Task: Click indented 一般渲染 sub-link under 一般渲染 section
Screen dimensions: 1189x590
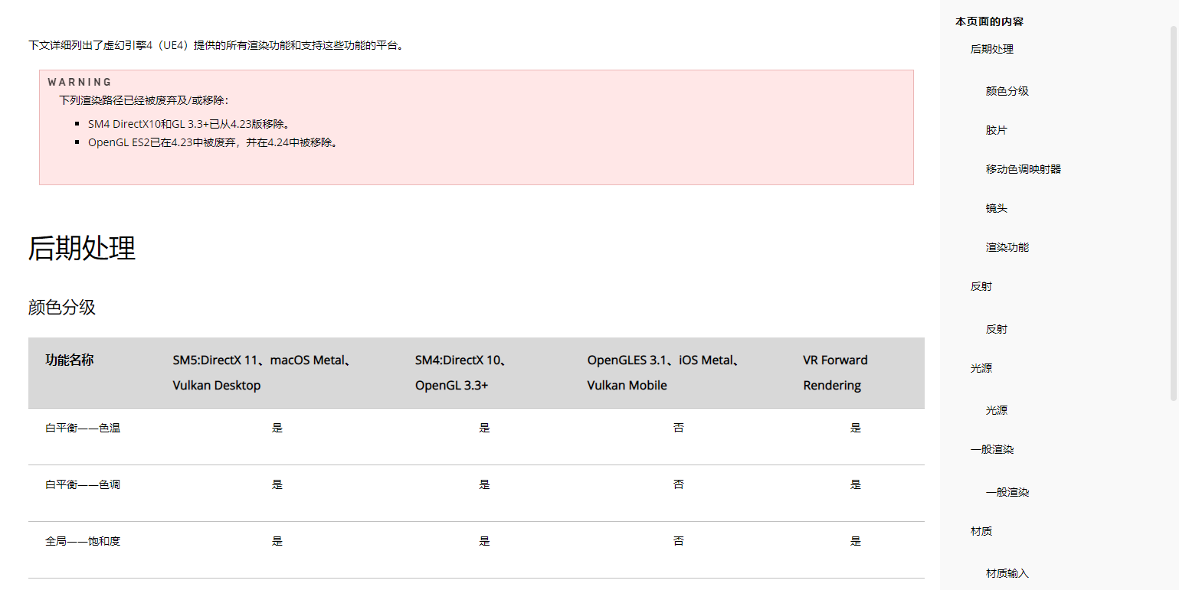Action: click(1007, 492)
